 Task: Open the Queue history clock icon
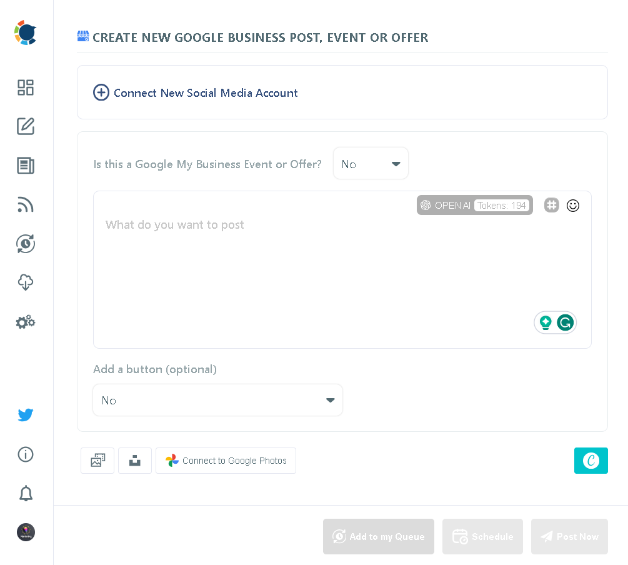tap(26, 244)
